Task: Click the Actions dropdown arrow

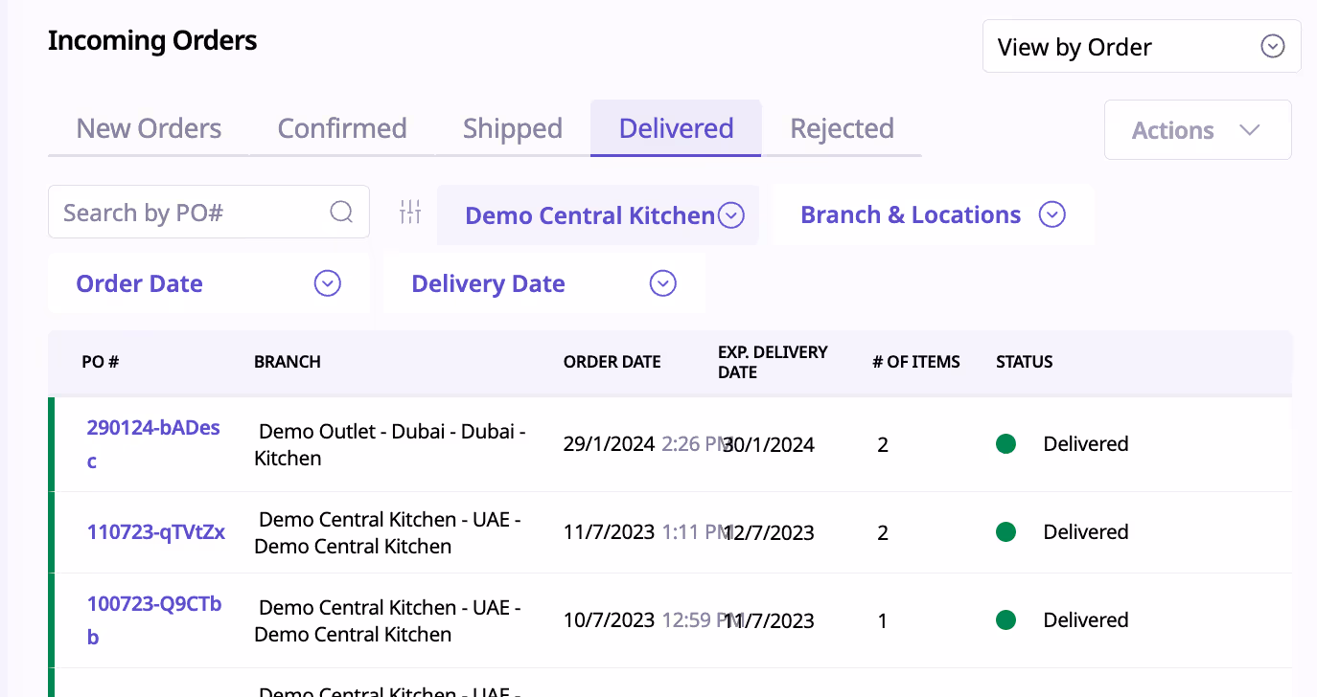Action: [x=1249, y=129]
